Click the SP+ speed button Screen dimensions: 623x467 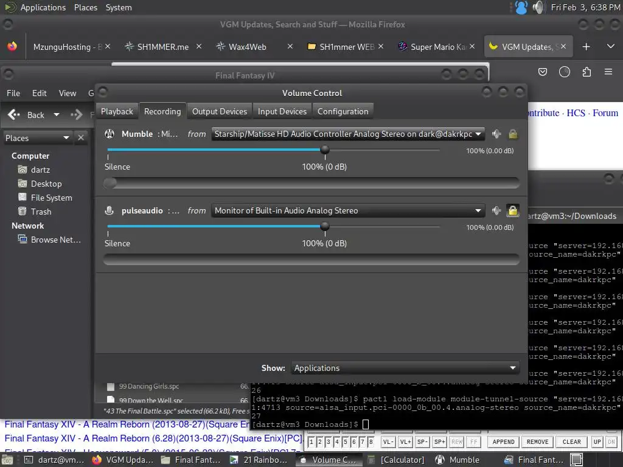point(439,441)
